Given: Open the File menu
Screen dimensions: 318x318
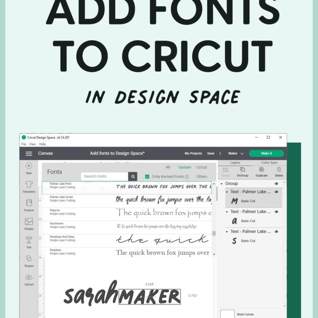Looking at the screenshot, I should [x=23, y=144].
